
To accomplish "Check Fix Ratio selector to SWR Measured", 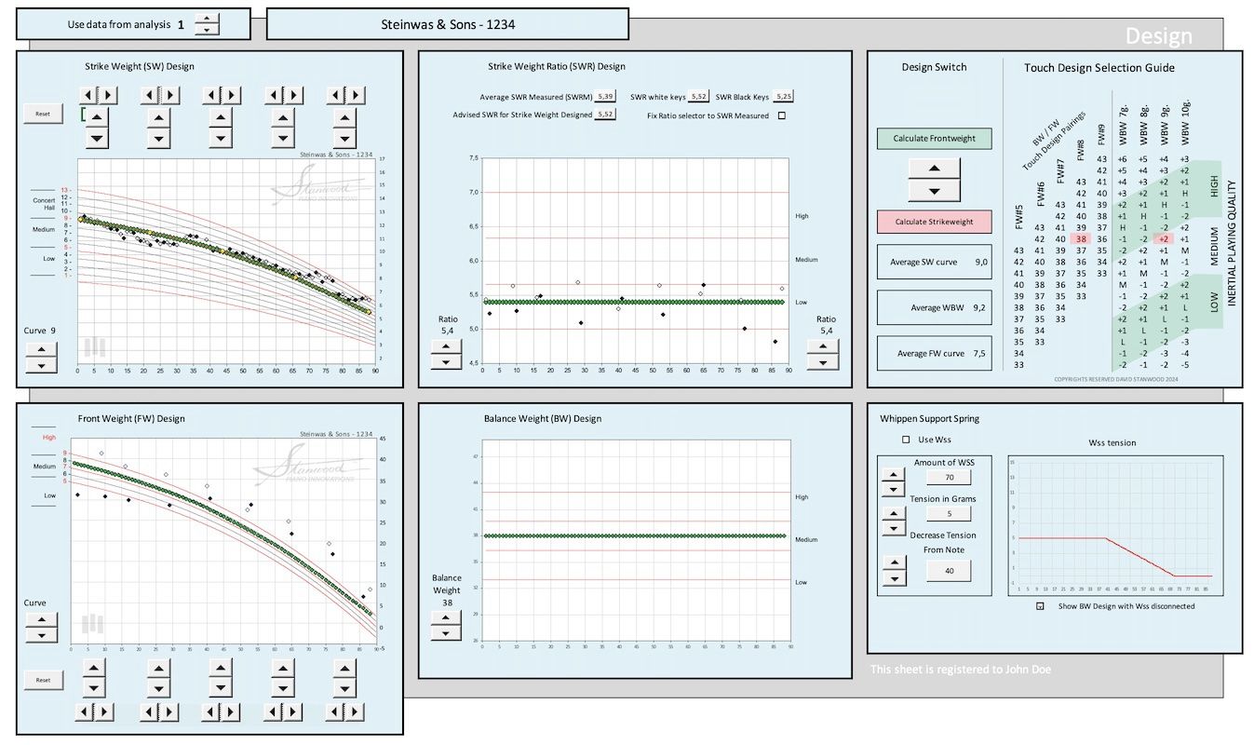I will coord(782,115).
